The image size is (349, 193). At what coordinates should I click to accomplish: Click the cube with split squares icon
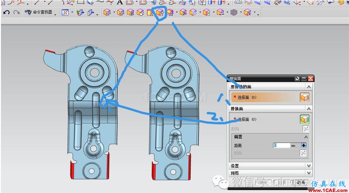point(207,13)
